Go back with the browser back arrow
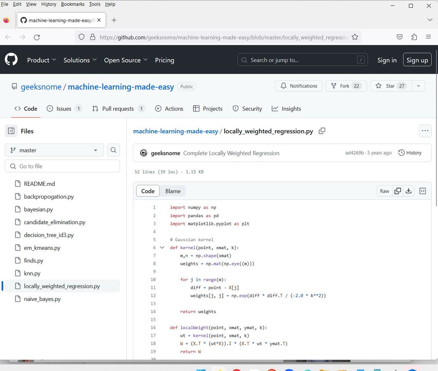The height and width of the screenshot is (371, 438). point(8,37)
